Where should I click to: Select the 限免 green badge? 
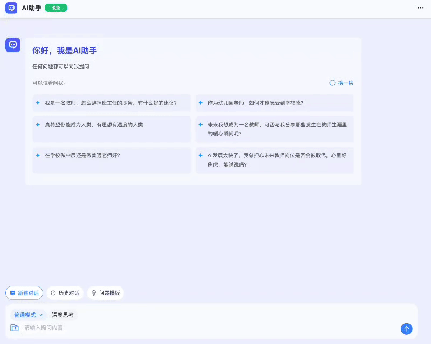pos(56,8)
